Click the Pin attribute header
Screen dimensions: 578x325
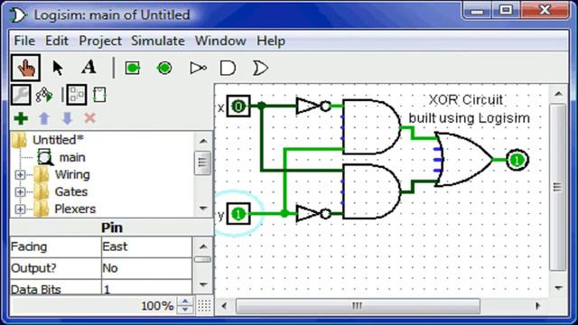112,227
